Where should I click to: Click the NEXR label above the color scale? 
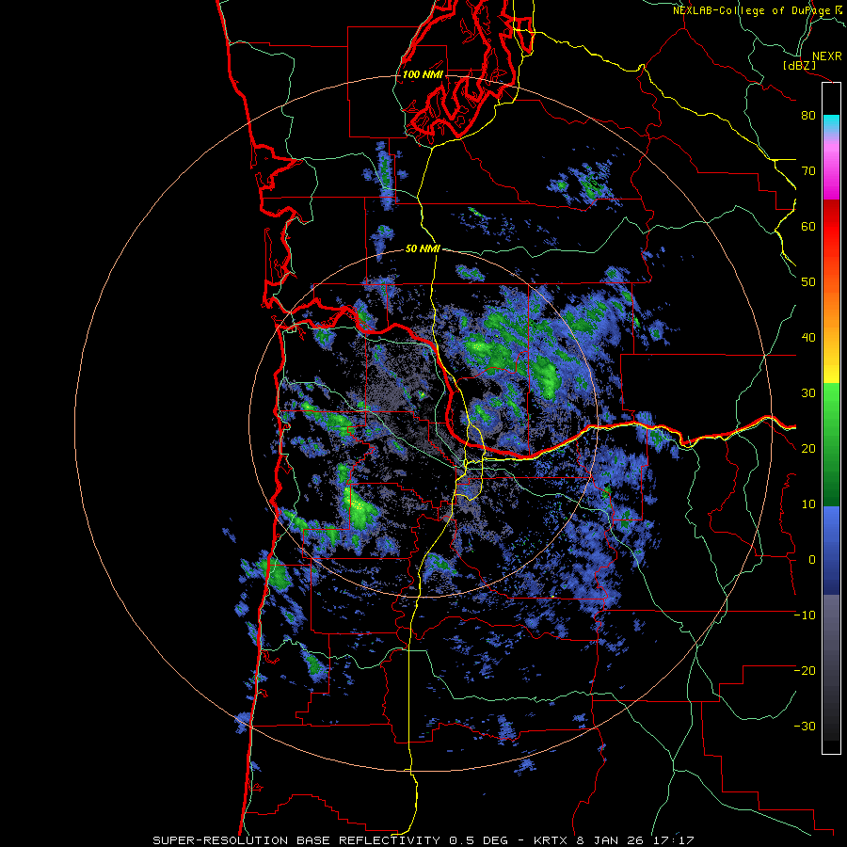(x=826, y=56)
